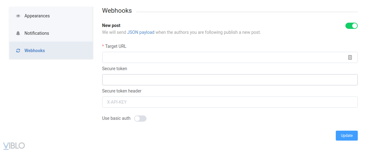Open the Appearances settings tab
Viewport: 368px width, 153px height.
(x=37, y=16)
